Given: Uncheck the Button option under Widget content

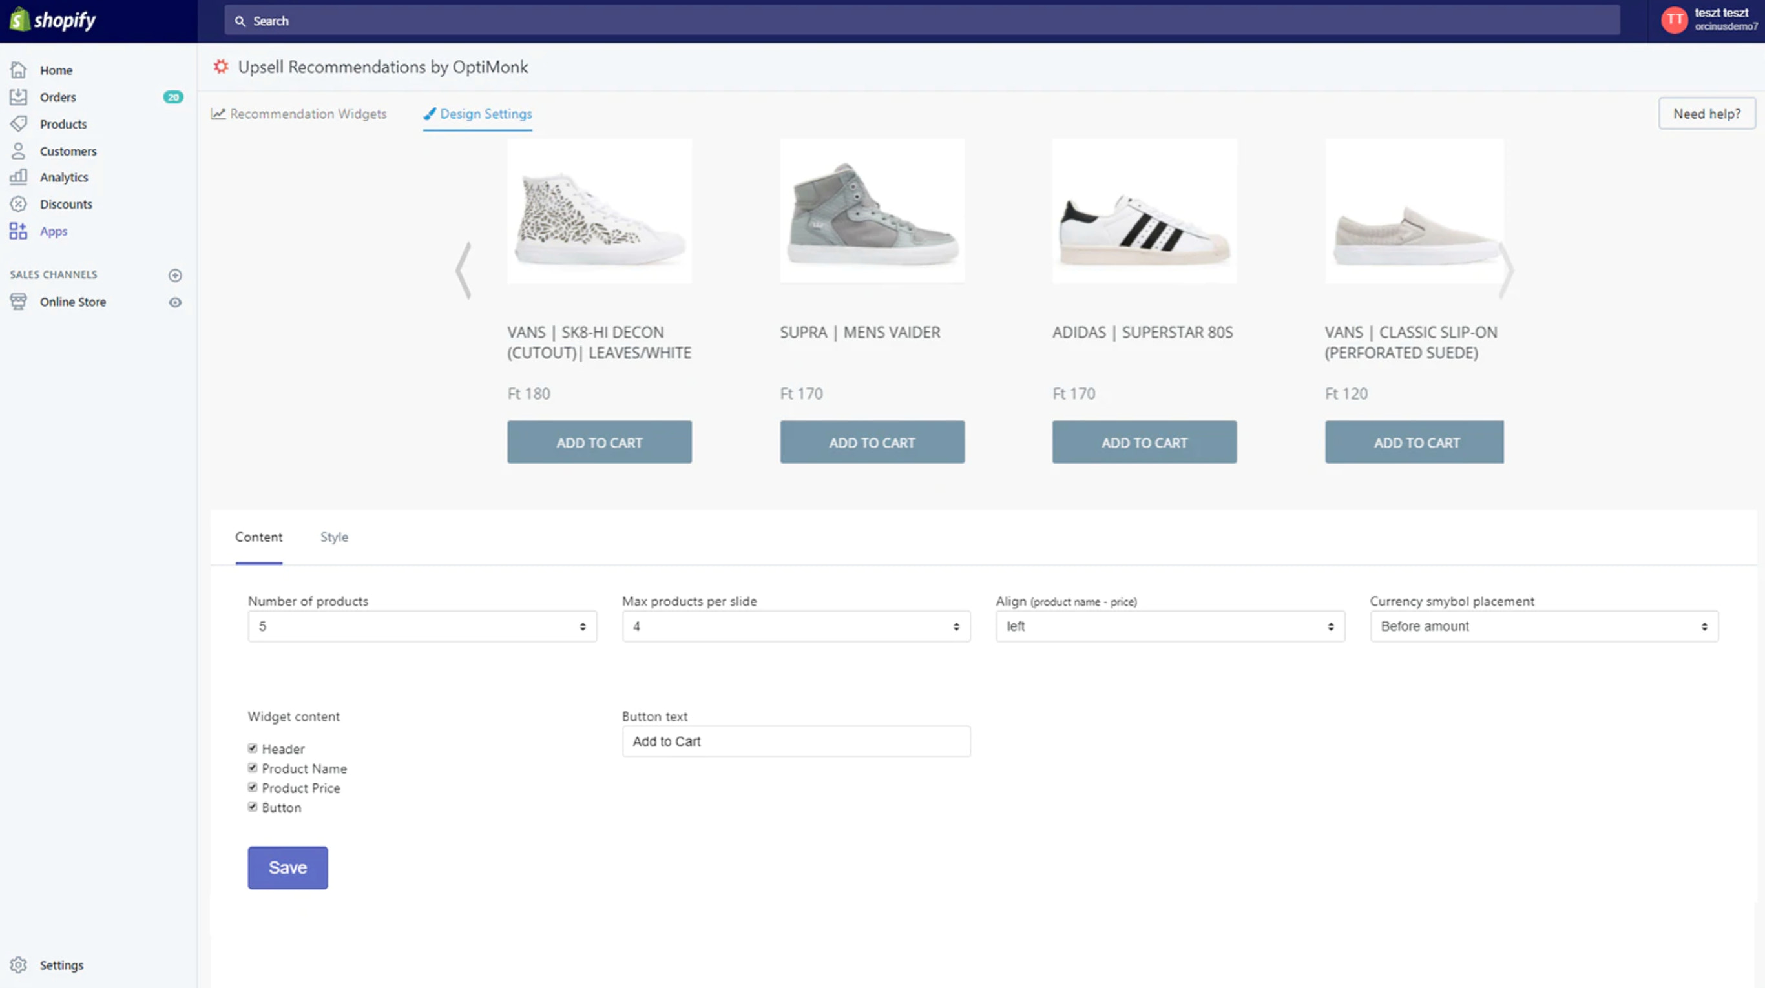Looking at the screenshot, I should 253,807.
